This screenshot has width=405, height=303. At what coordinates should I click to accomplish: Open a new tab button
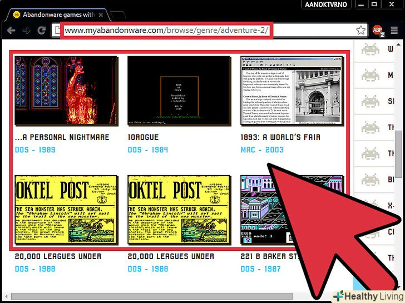click(119, 16)
